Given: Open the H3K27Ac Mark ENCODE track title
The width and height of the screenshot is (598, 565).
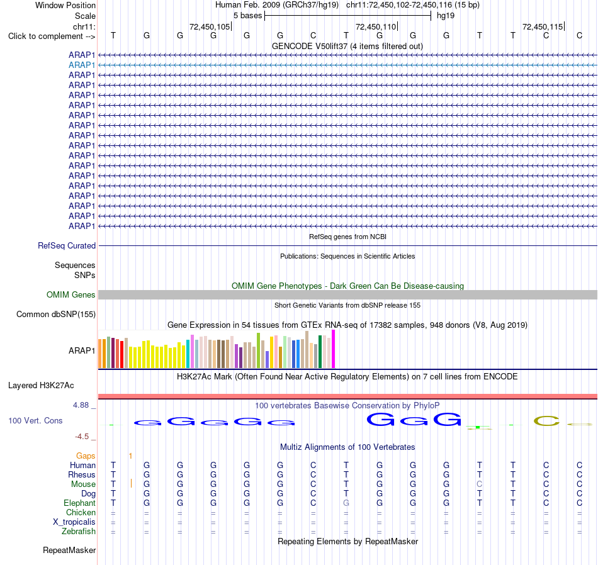Looking at the screenshot, I should pyautogui.click(x=347, y=377).
